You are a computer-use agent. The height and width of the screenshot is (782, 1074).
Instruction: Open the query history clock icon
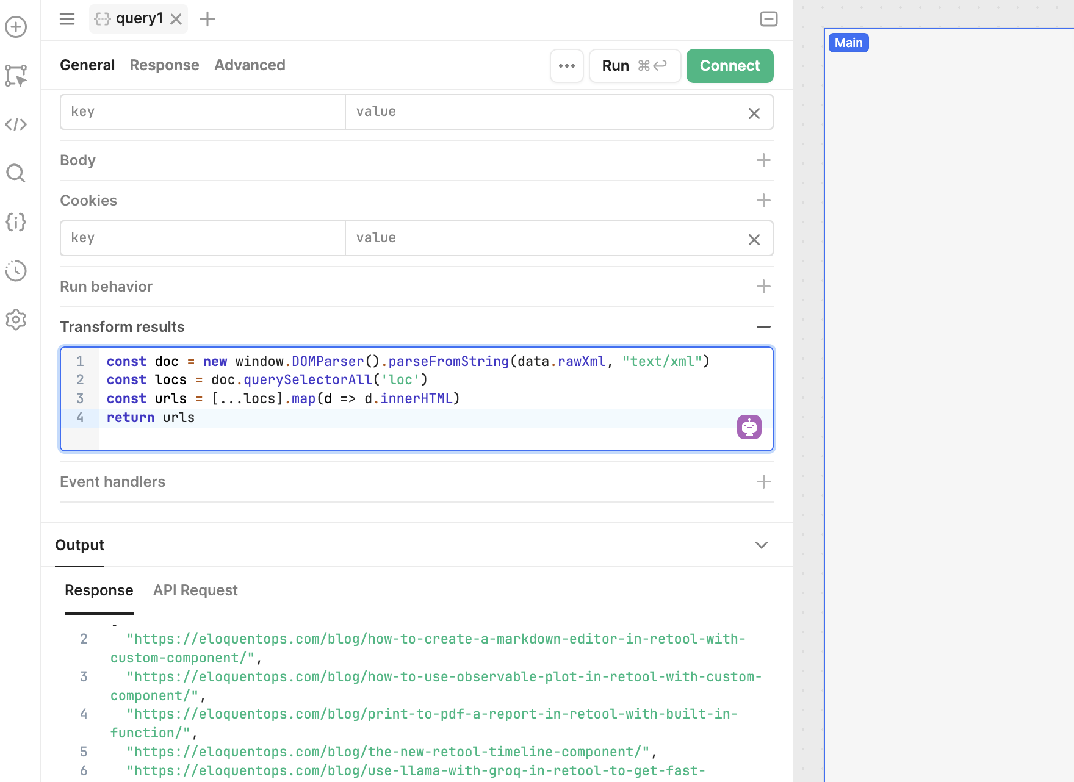(16, 271)
